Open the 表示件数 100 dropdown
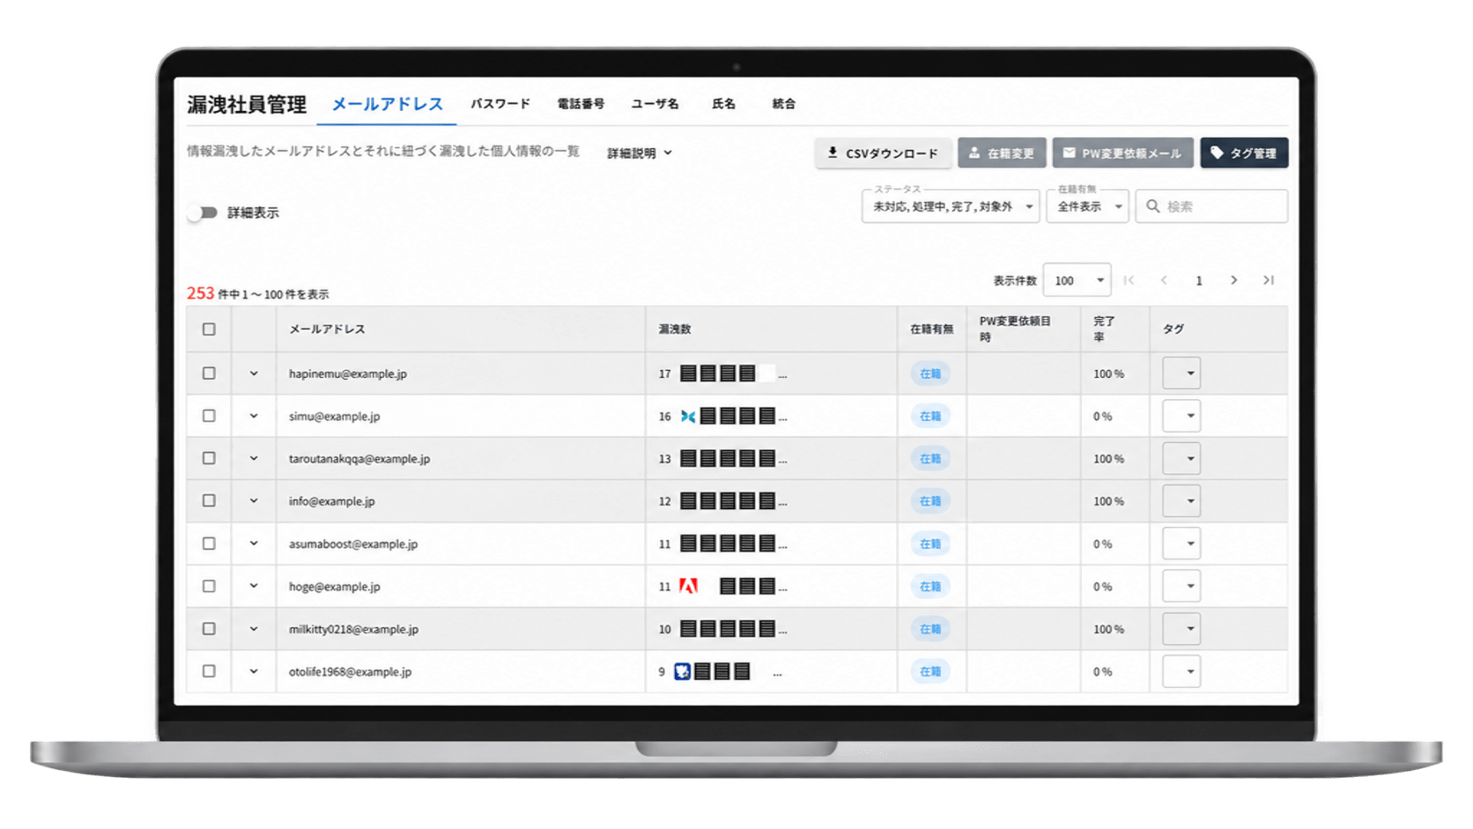Viewport: 1473px width, 829px height. [x=1077, y=280]
